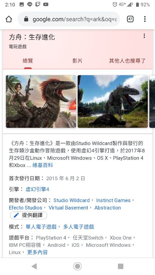Tap the pencil icon in 提供翻譯 button

[x=16, y=215]
